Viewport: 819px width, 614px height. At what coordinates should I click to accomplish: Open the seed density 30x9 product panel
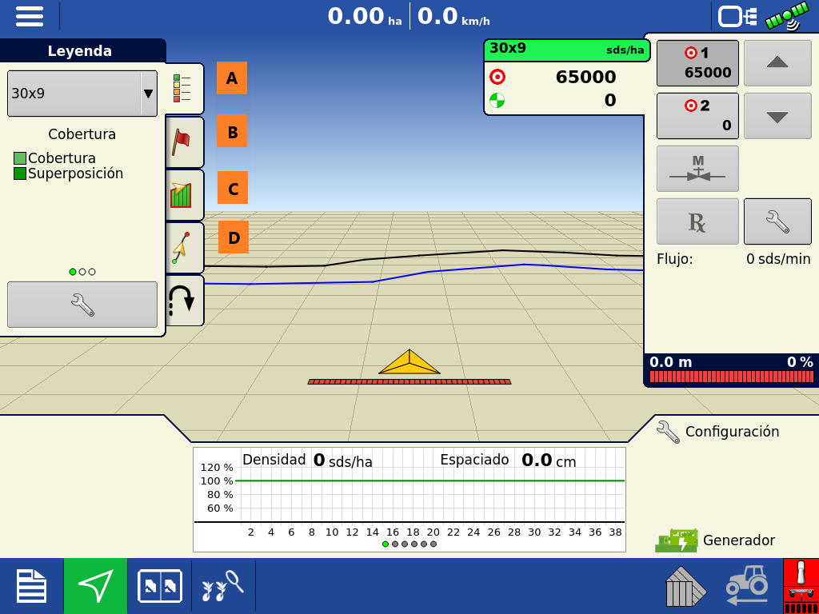[x=566, y=78]
